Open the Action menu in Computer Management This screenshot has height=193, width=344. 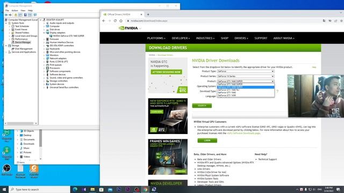15,11
